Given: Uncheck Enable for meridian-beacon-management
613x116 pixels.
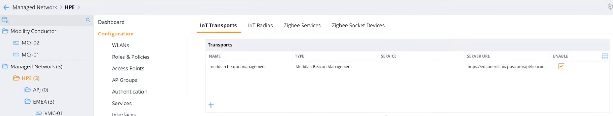Looking at the screenshot, I should (x=561, y=66).
